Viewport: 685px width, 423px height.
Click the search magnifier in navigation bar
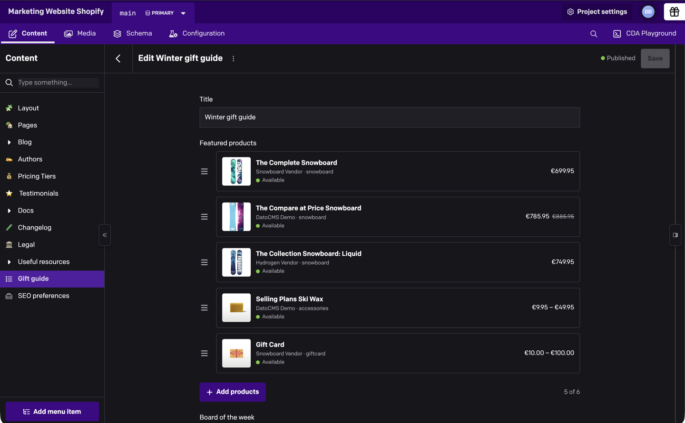click(x=594, y=34)
